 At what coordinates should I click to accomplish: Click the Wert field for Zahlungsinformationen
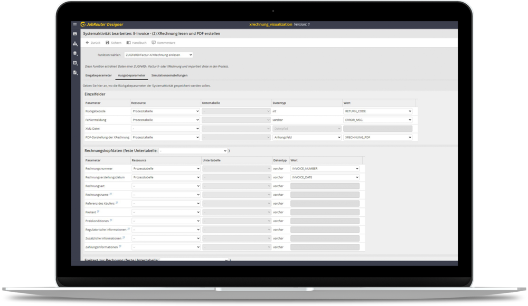[x=325, y=247]
